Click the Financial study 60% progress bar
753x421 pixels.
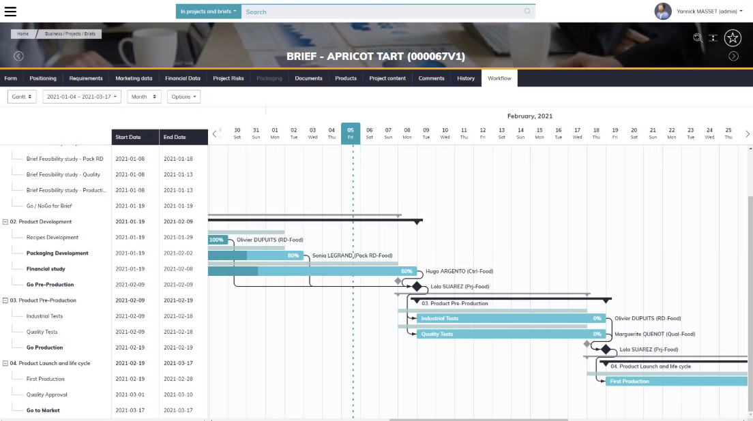pos(312,271)
